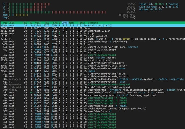Sort processes by the PID column header
This screenshot has width=185, height=129.
pyautogui.click(x=5, y=23)
